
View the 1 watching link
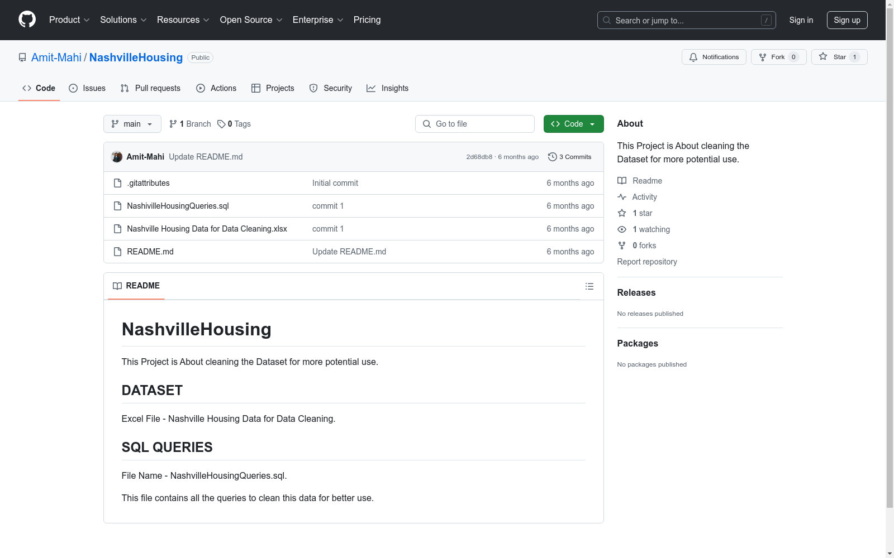tap(644, 229)
